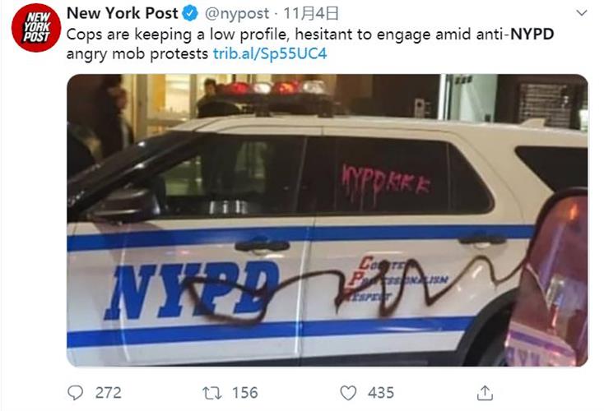Image resolution: width=604 pixels, height=411 pixels.
Task: Retweet using the retweet arrows icon
Action: [211, 393]
